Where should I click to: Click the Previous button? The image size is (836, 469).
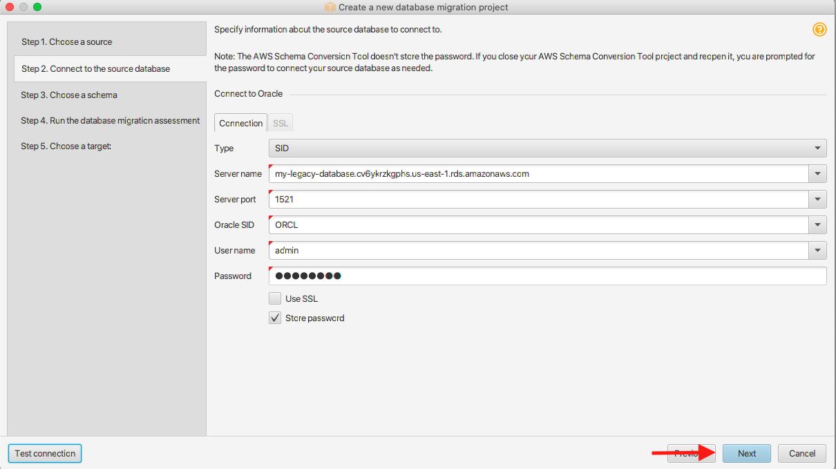[x=692, y=453]
